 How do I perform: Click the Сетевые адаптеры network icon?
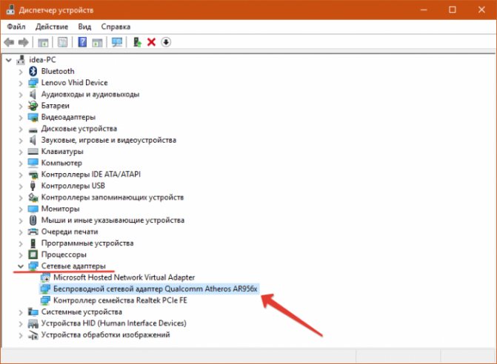pyautogui.click(x=33, y=266)
